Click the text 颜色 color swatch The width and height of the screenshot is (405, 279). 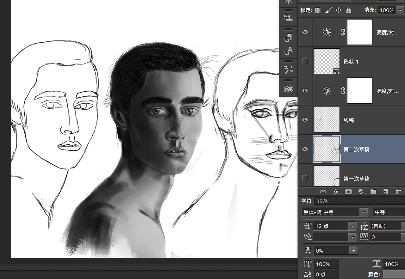[394, 275]
